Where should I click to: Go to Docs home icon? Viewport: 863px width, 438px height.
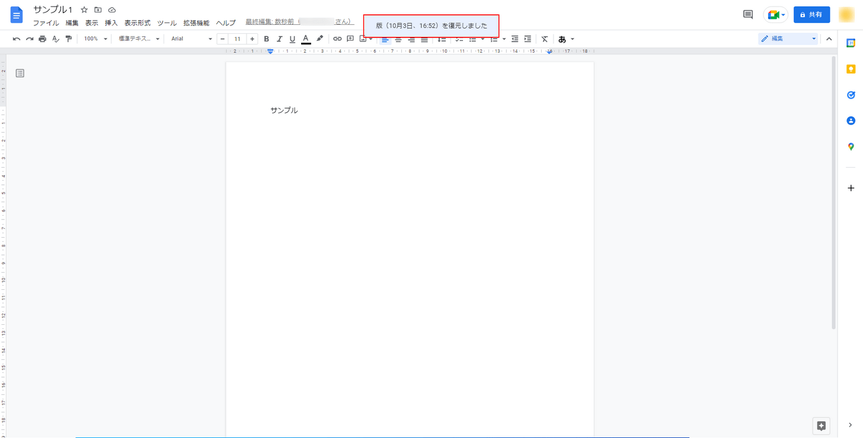16,15
